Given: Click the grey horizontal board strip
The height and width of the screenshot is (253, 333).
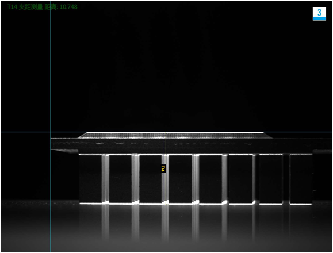Looking at the screenshot, I should (x=191, y=145).
